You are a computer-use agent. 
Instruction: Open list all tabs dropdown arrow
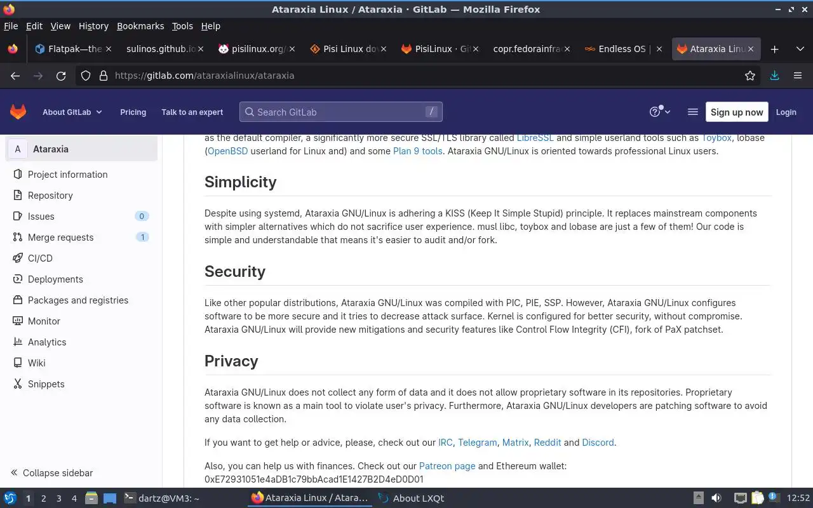(800, 49)
